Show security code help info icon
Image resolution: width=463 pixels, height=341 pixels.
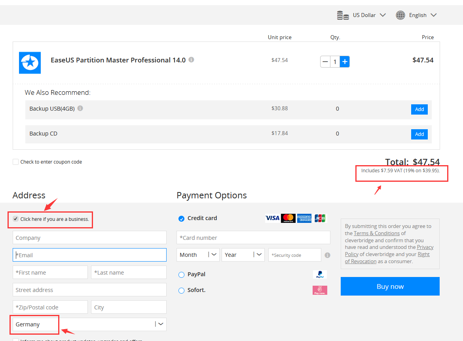coord(328,255)
